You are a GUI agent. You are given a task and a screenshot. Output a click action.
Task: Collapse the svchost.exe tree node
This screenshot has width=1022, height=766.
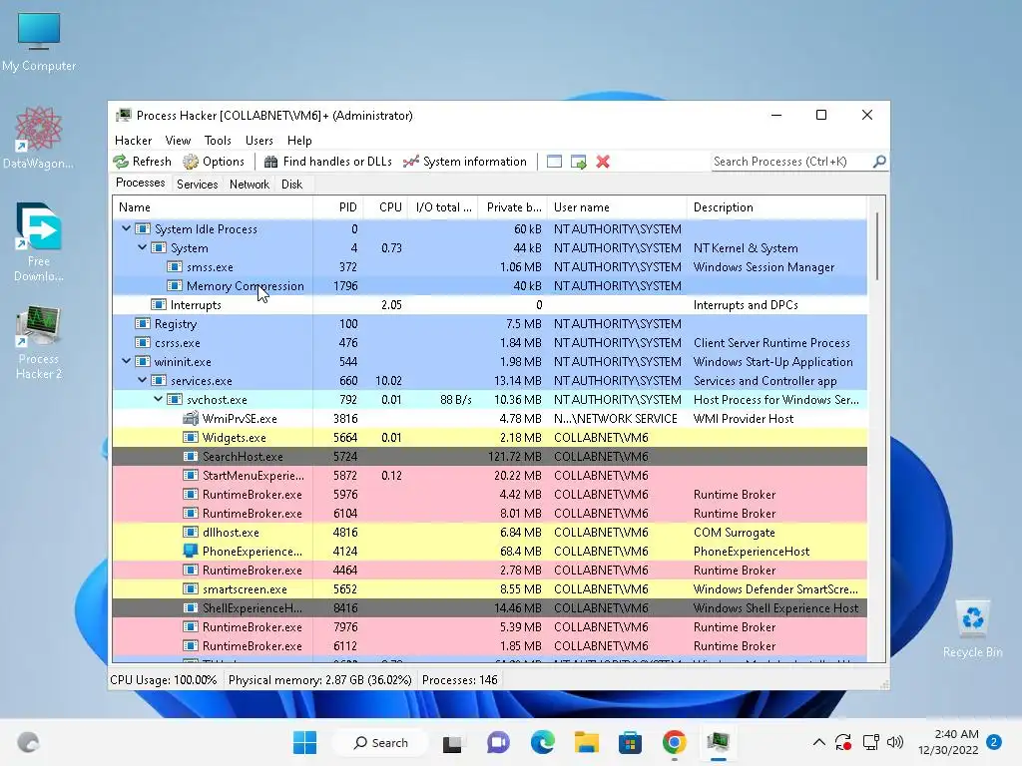(x=159, y=399)
